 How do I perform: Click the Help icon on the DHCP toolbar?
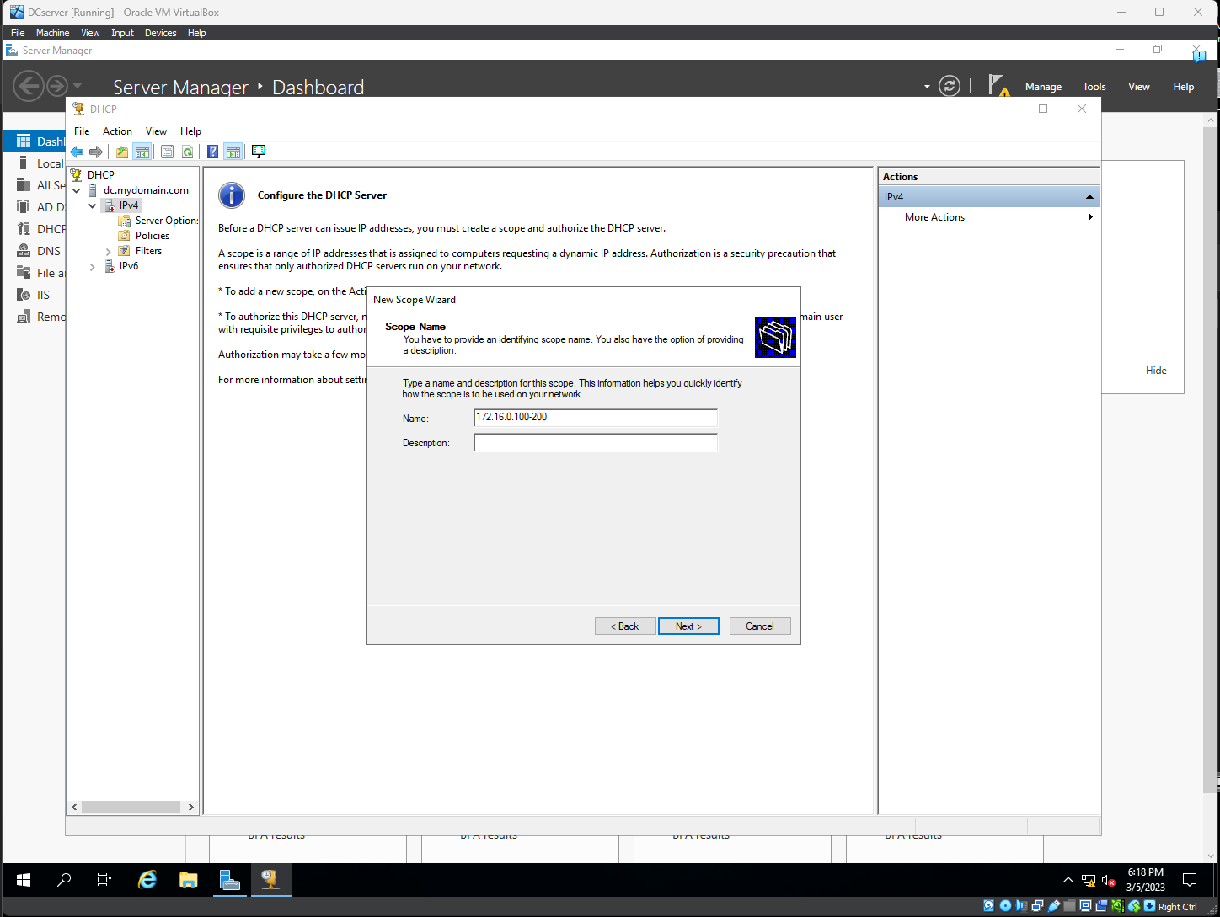(x=212, y=152)
